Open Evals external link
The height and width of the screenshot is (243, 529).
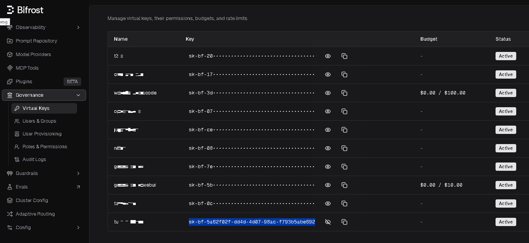[x=78, y=187]
